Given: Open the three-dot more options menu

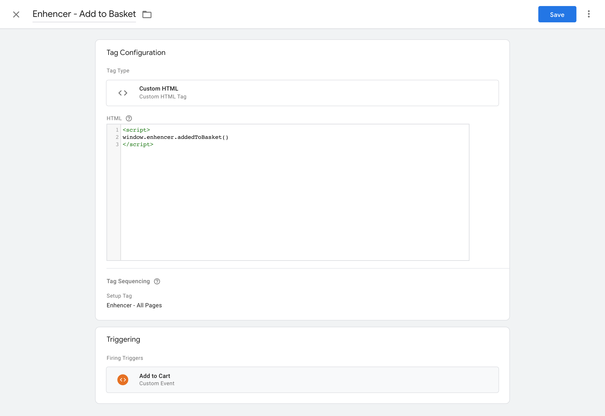Looking at the screenshot, I should (589, 14).
